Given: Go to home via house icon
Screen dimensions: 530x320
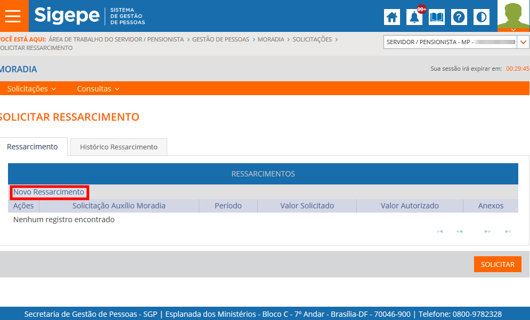Looking at the screenshot, I should [392, 17].
